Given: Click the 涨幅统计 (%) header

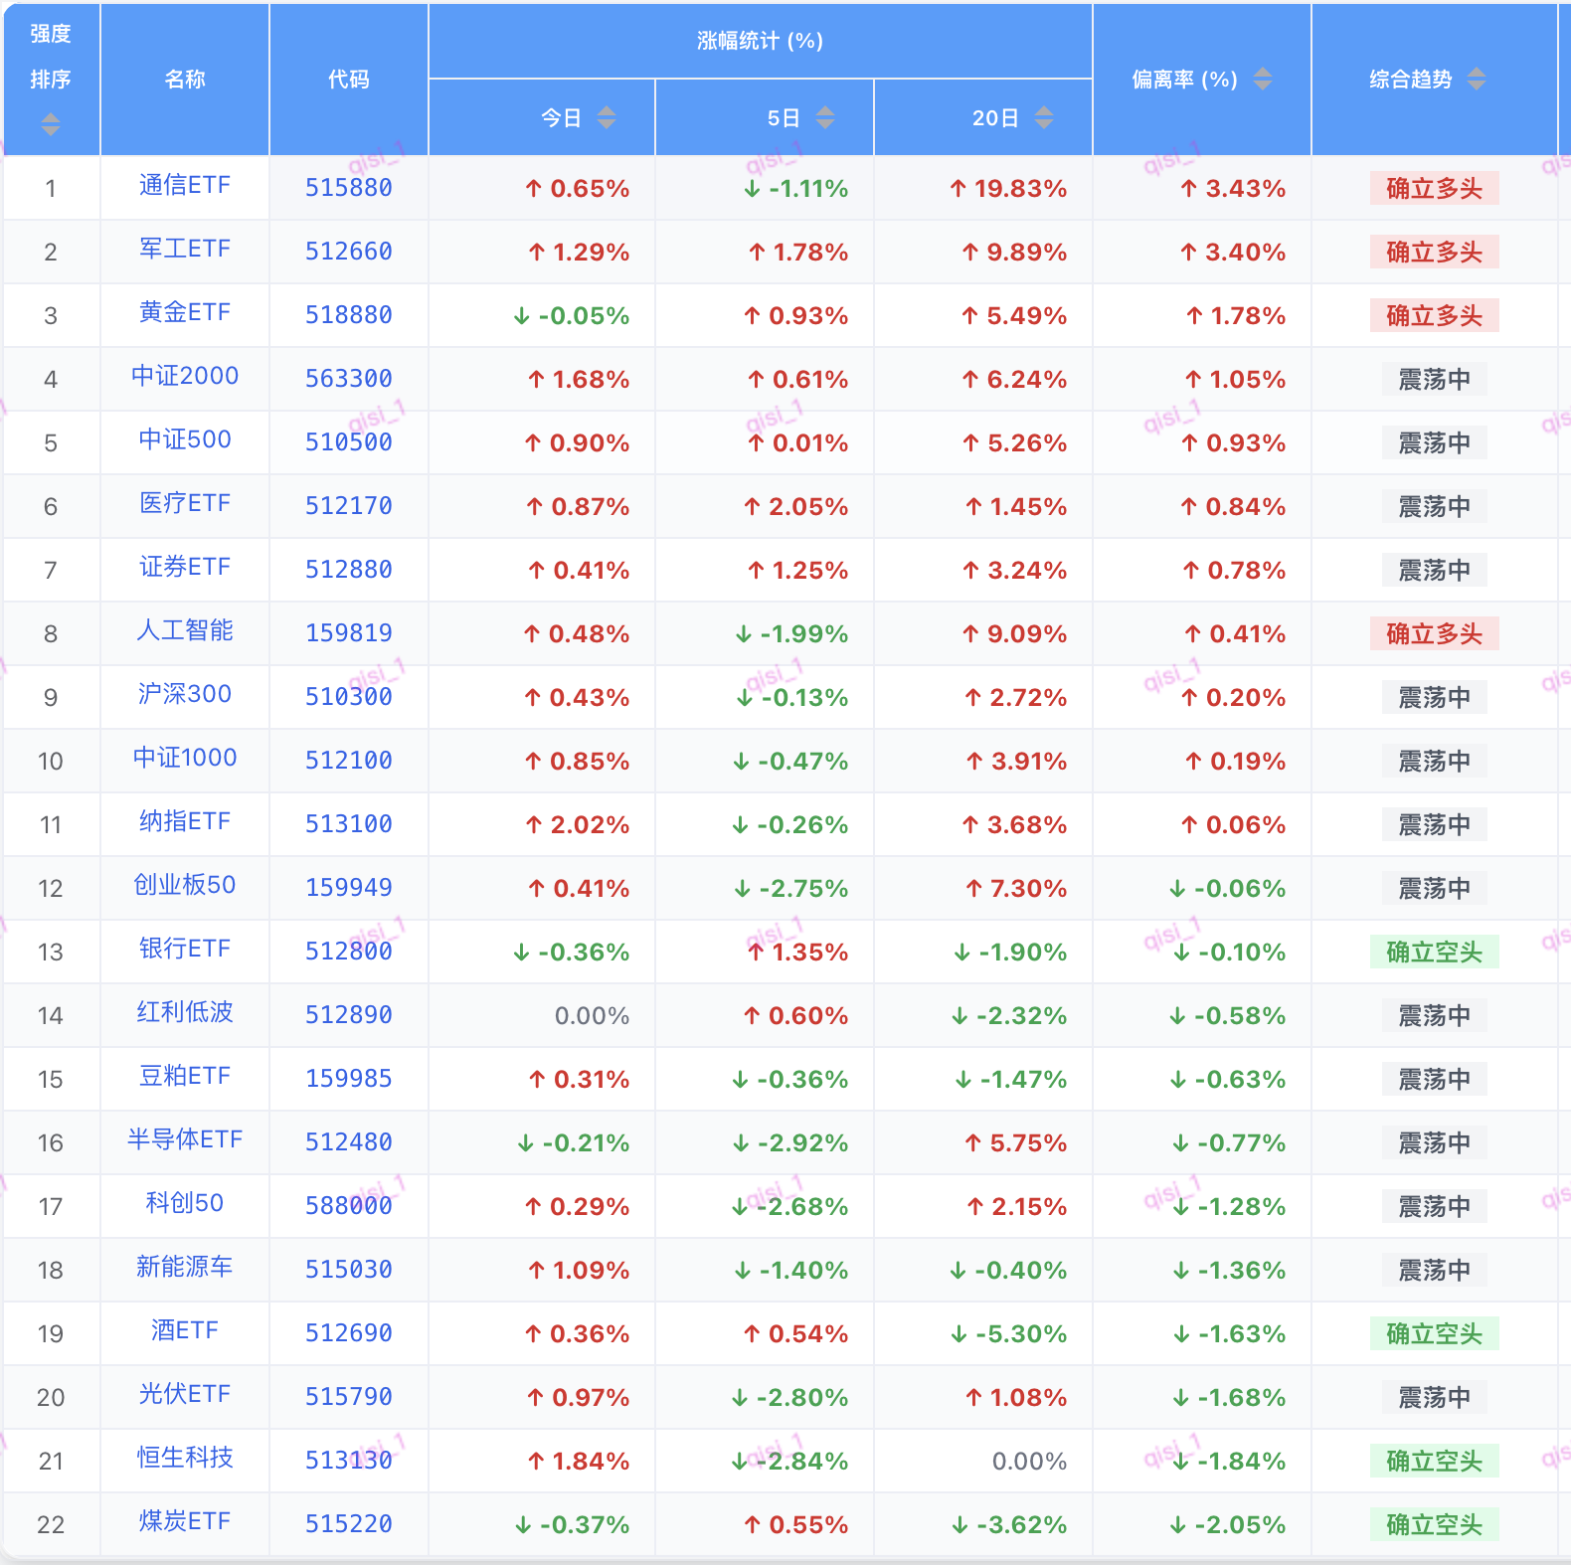Looking at the screenshot, I should point(760,41).
